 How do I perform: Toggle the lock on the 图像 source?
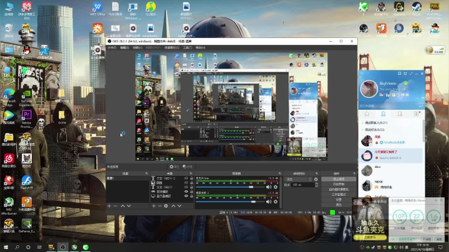[x=191, y=183]
